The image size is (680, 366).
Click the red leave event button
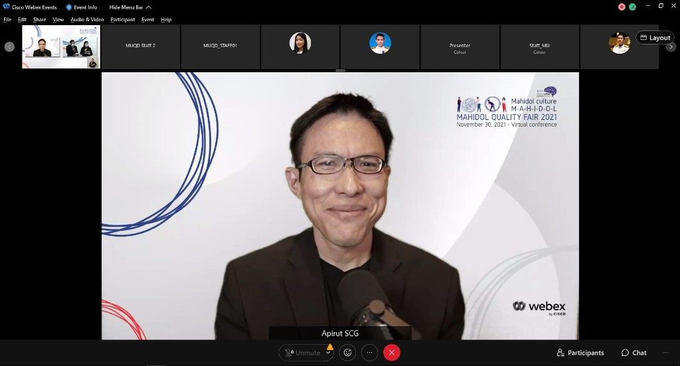[x=392, y=353]
